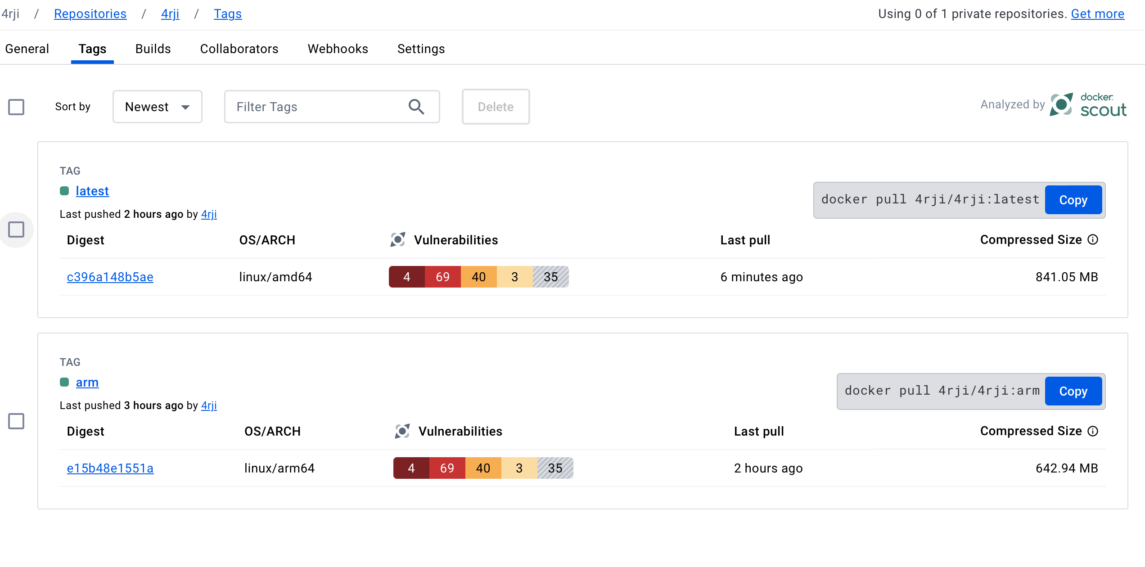Copy the latest docker pull command

pos(1073,200)
